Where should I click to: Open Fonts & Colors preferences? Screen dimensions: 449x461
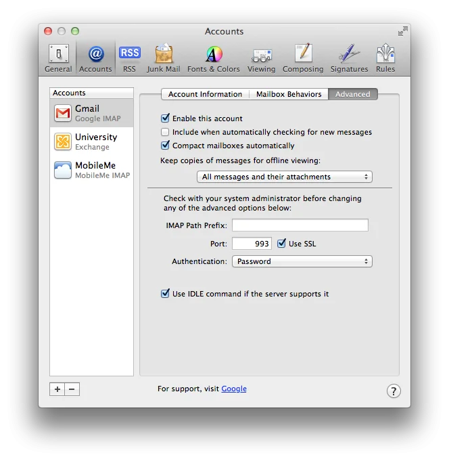(214, 58)
